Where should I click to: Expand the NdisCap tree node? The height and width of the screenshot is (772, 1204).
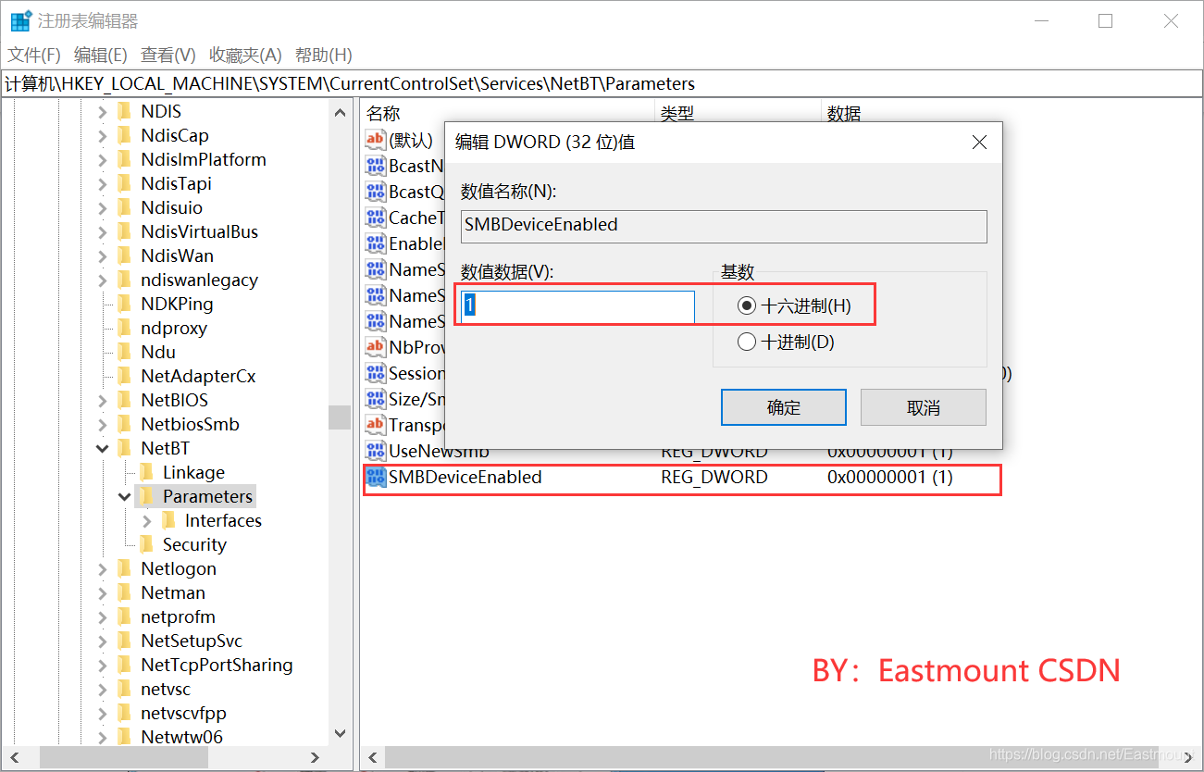point(103,135)
